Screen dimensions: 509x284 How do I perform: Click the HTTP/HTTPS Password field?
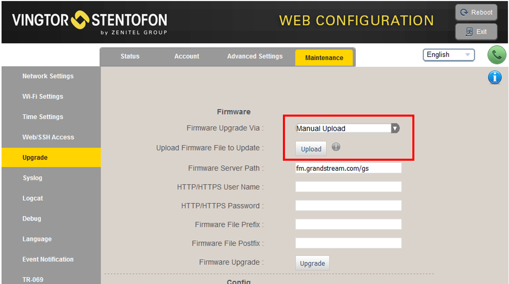coord(348,205)
